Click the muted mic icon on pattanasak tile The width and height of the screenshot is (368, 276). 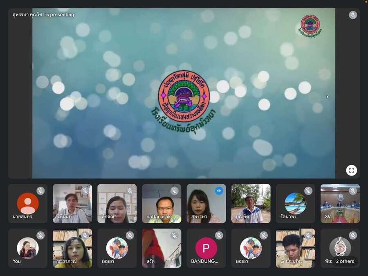(174, 191)
